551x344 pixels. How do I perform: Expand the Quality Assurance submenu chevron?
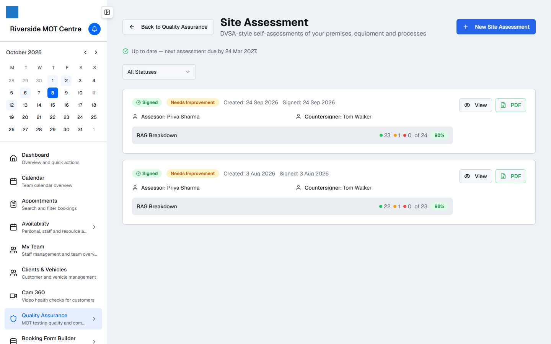pos(94,319)
